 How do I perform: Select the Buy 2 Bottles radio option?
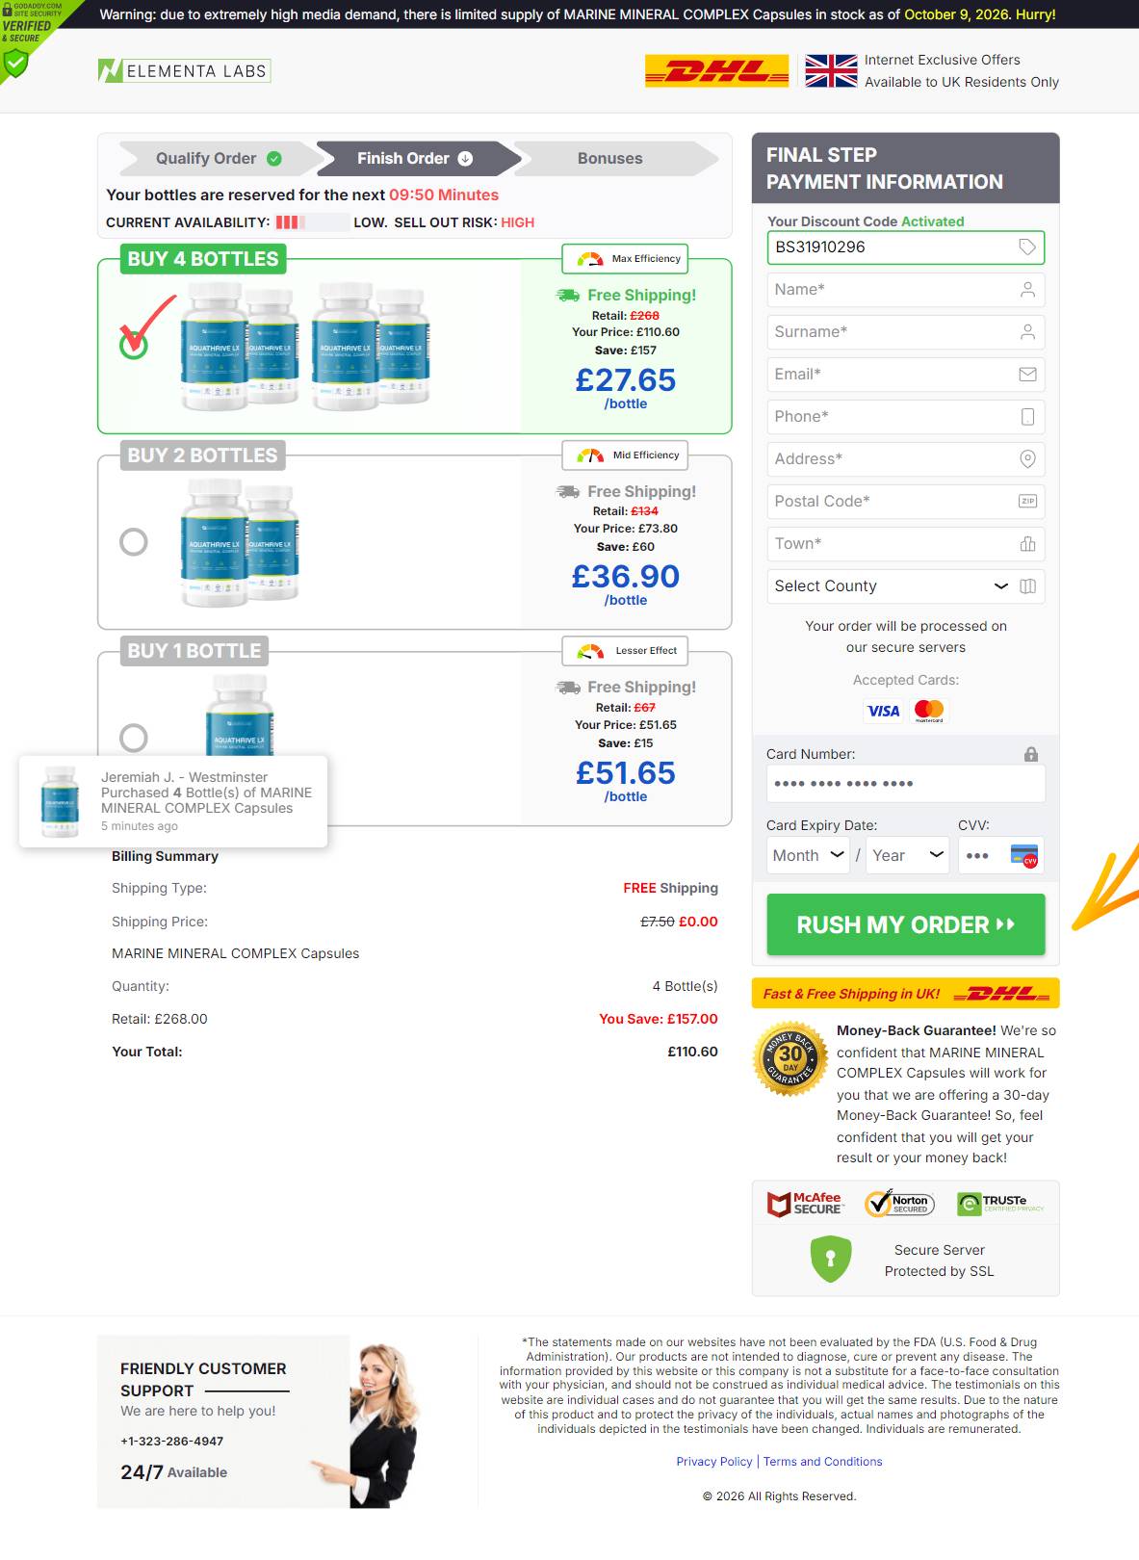tap(134, 542)
